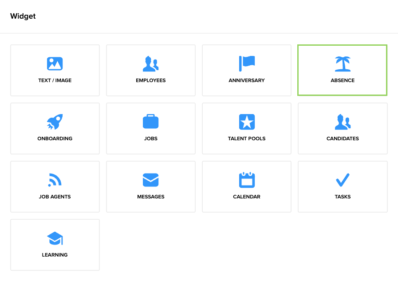Select the Anniversary flag icon
This screenshot has width=398, height=281.
[x=246, y=63]
